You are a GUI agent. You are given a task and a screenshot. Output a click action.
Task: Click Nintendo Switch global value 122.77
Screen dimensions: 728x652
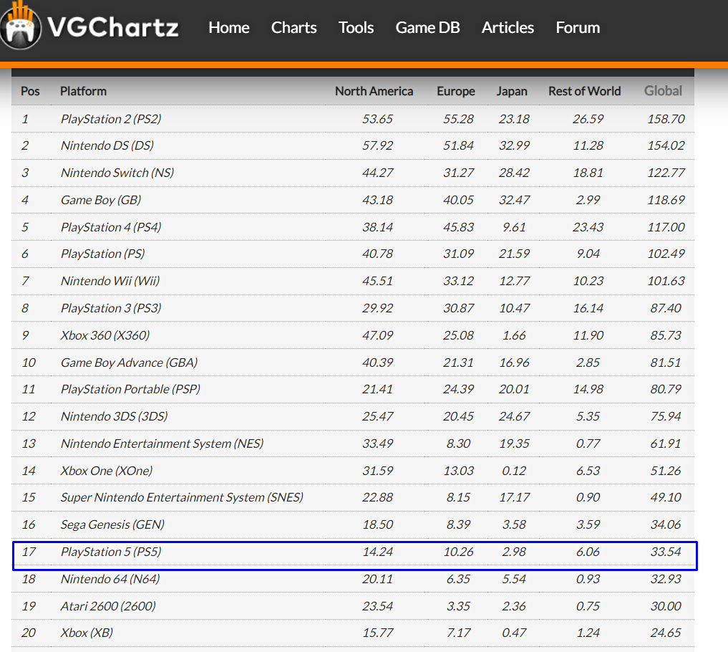[x=666, y=173]
